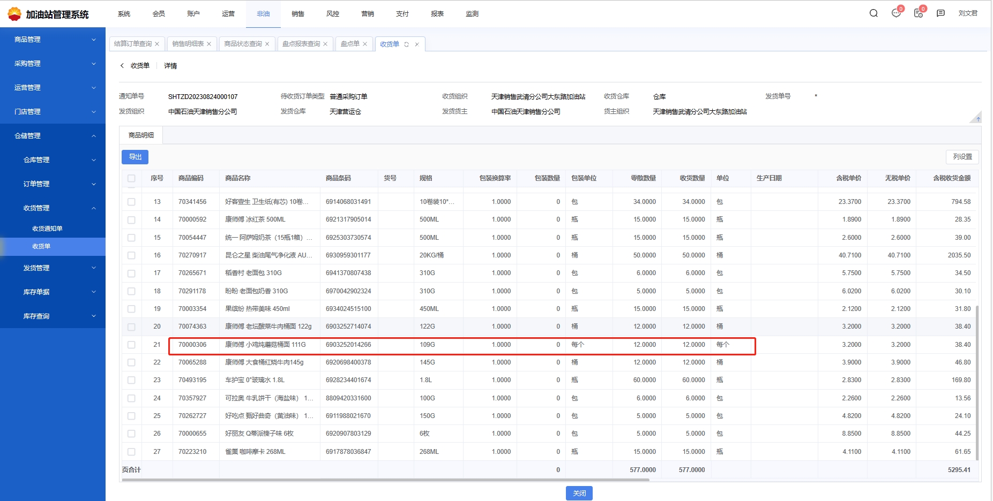Click the feedback message icon beside username
993x501 pixels.
(940, 13)
